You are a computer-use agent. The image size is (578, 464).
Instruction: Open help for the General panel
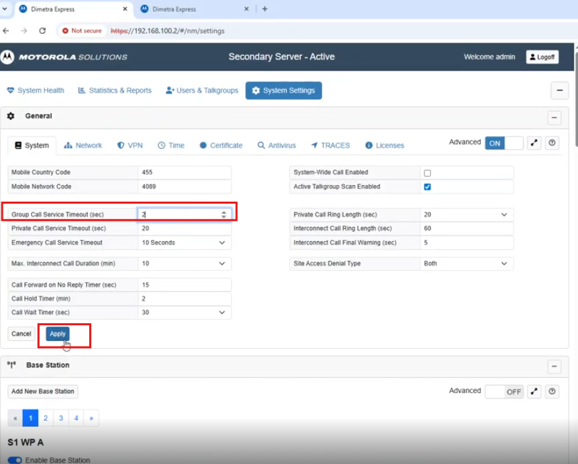[552, 143]
